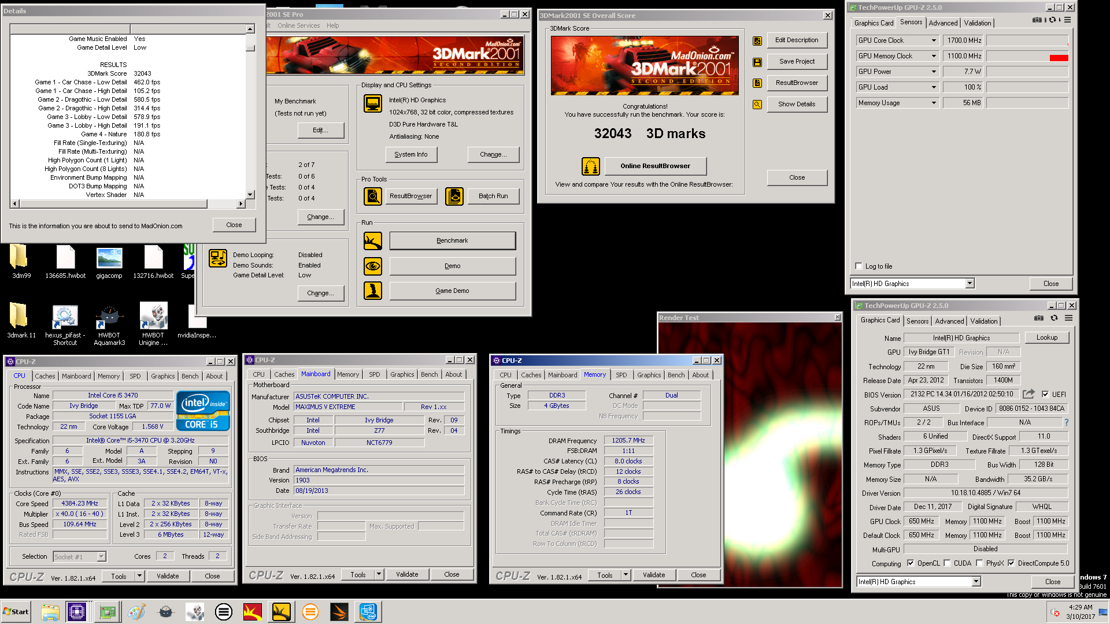Viewport: 1110px width, 624px height.
Task: Take a screenshot in the GPU-Z Sensors window
Action: click(x=1037, y=20)
